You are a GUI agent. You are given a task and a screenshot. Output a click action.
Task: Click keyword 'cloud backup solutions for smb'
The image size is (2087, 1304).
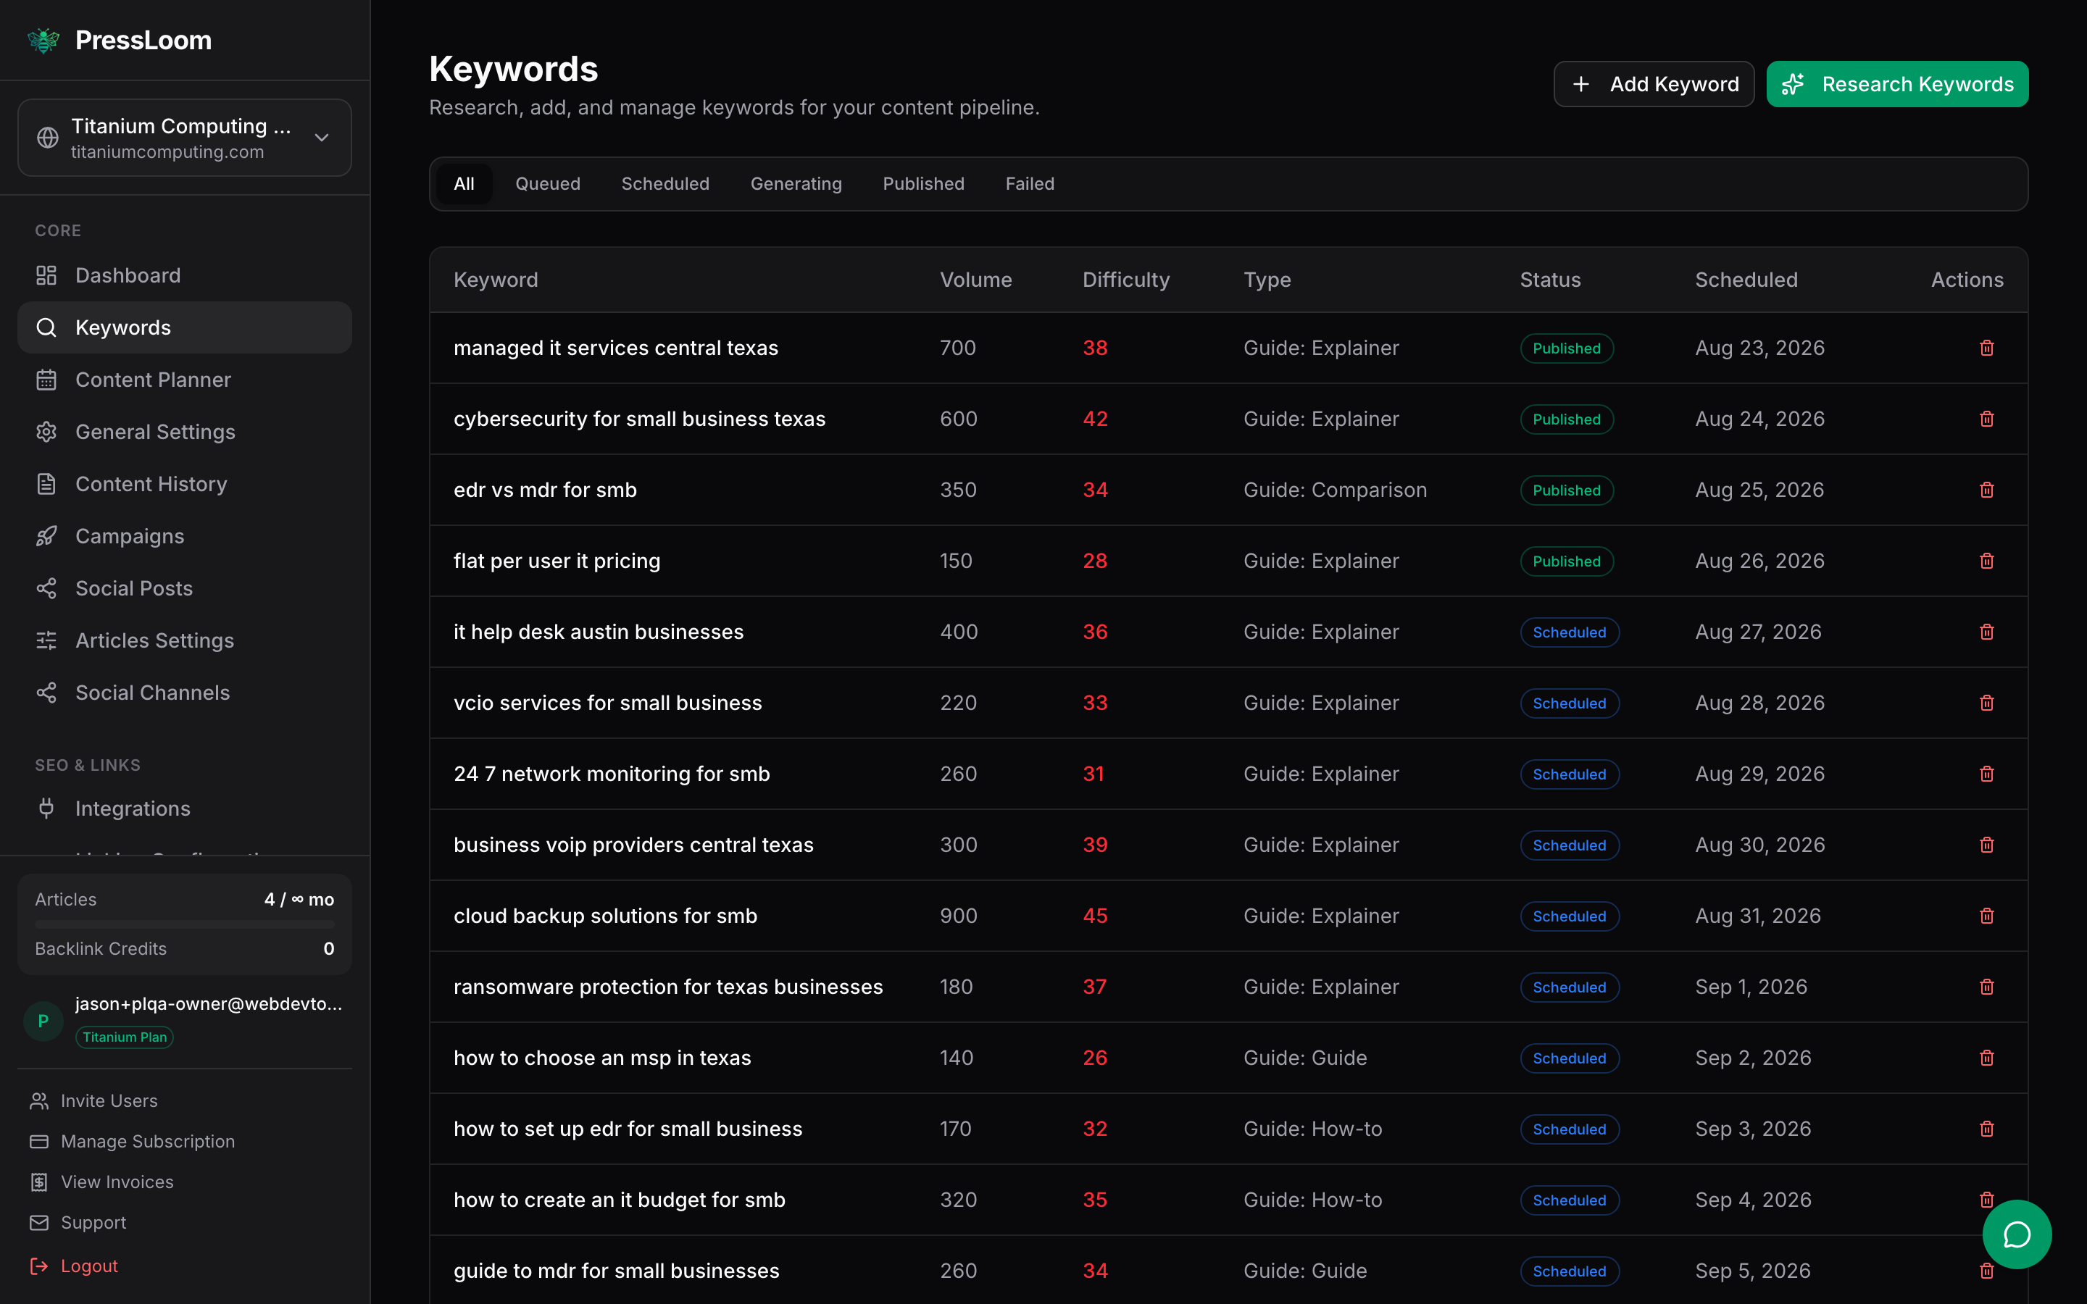pyautogui.click(x=605, y=916)
